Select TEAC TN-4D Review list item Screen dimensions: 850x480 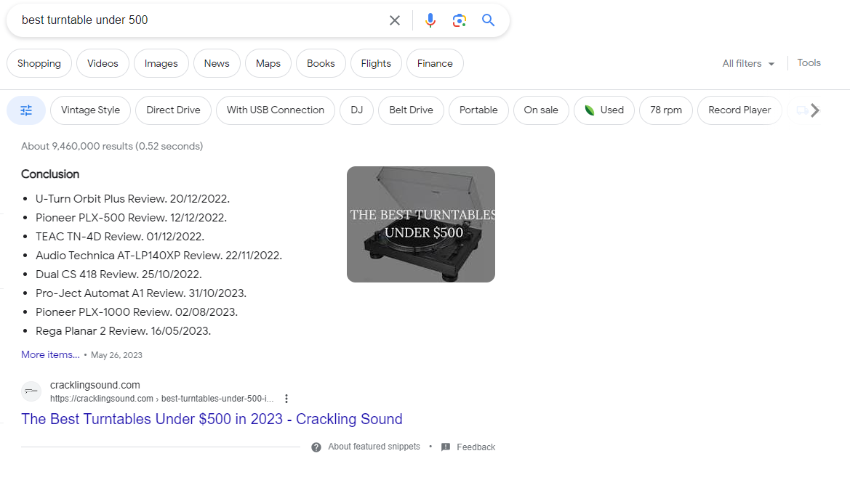[x=120, y=237]
